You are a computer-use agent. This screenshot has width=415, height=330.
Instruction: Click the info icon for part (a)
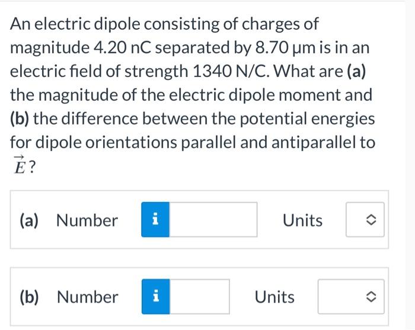coord(155,219)
